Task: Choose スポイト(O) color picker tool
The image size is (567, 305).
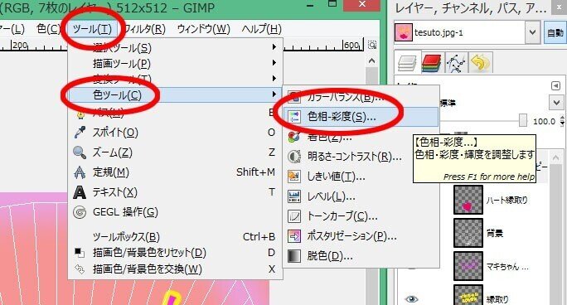Action: tap(175, 133)
